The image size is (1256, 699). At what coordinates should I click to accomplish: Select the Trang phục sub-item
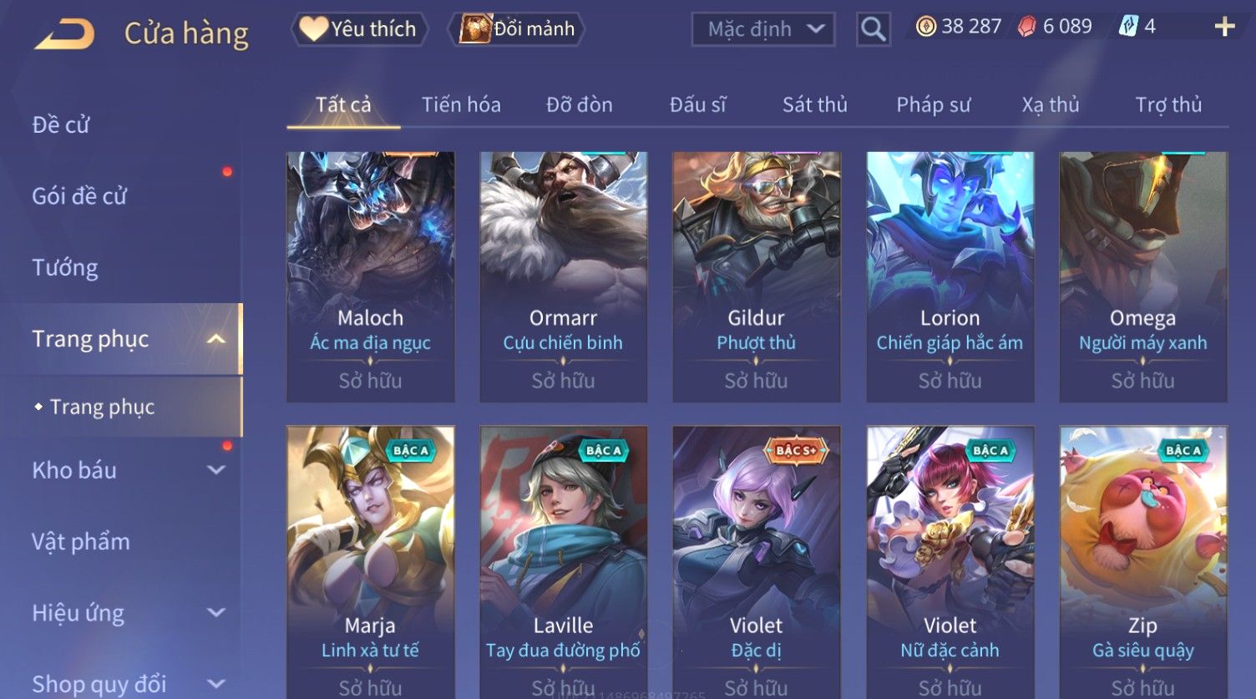tap(102, 407)
